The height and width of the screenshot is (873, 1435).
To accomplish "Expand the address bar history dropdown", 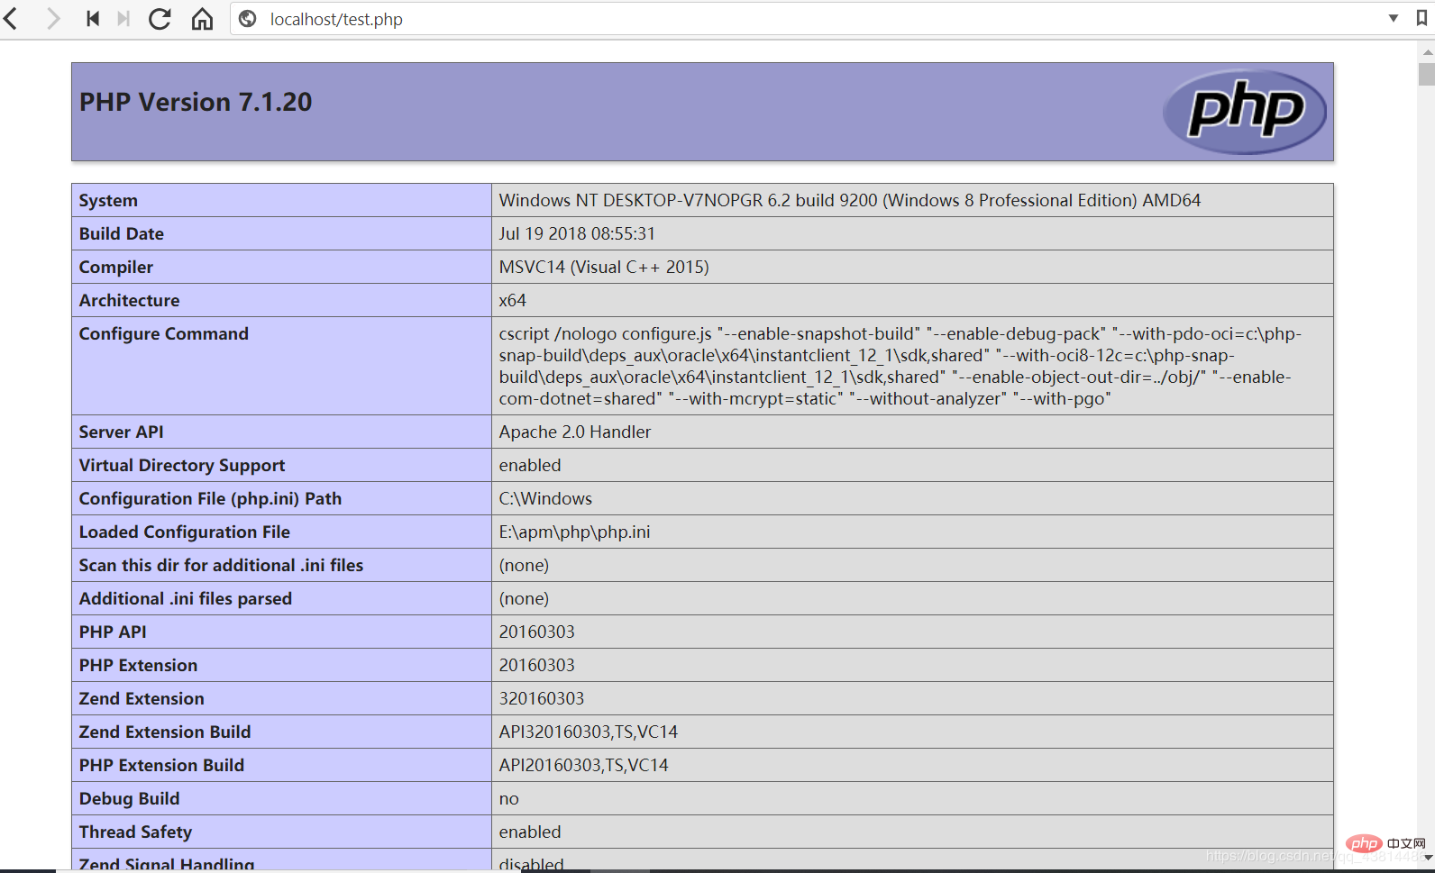I will [1394, 18].
